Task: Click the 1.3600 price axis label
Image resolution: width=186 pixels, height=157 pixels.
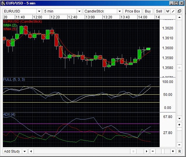Action: click(168, 48)
